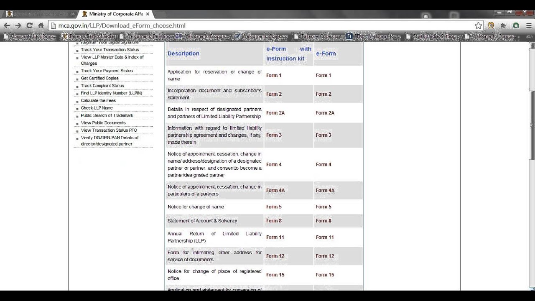Open the Corporate Law Repo bookmark
Viewport: 535px width, 301px height.
tap(30, 36)
